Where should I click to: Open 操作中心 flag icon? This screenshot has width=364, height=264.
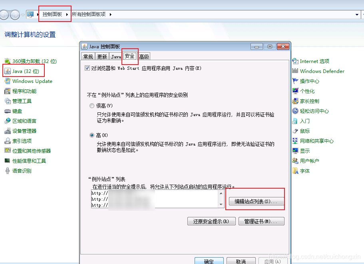pos(295,81)
